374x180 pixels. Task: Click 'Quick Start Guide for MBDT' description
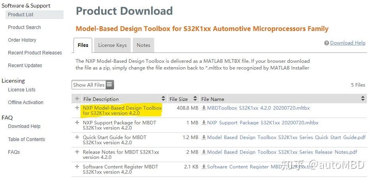click(x=114, y=140)
